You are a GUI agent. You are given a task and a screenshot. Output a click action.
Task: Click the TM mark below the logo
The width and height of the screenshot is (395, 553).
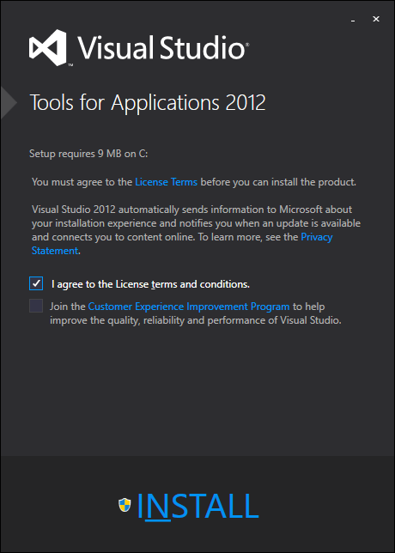pos(70,65)
